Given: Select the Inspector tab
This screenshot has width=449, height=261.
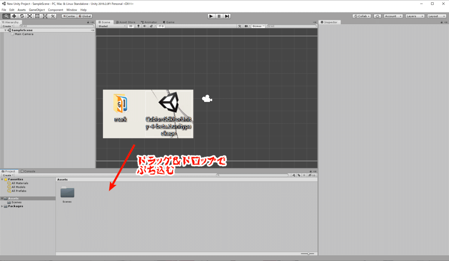Looking at the screenshot, I should (x=329, y=22).
